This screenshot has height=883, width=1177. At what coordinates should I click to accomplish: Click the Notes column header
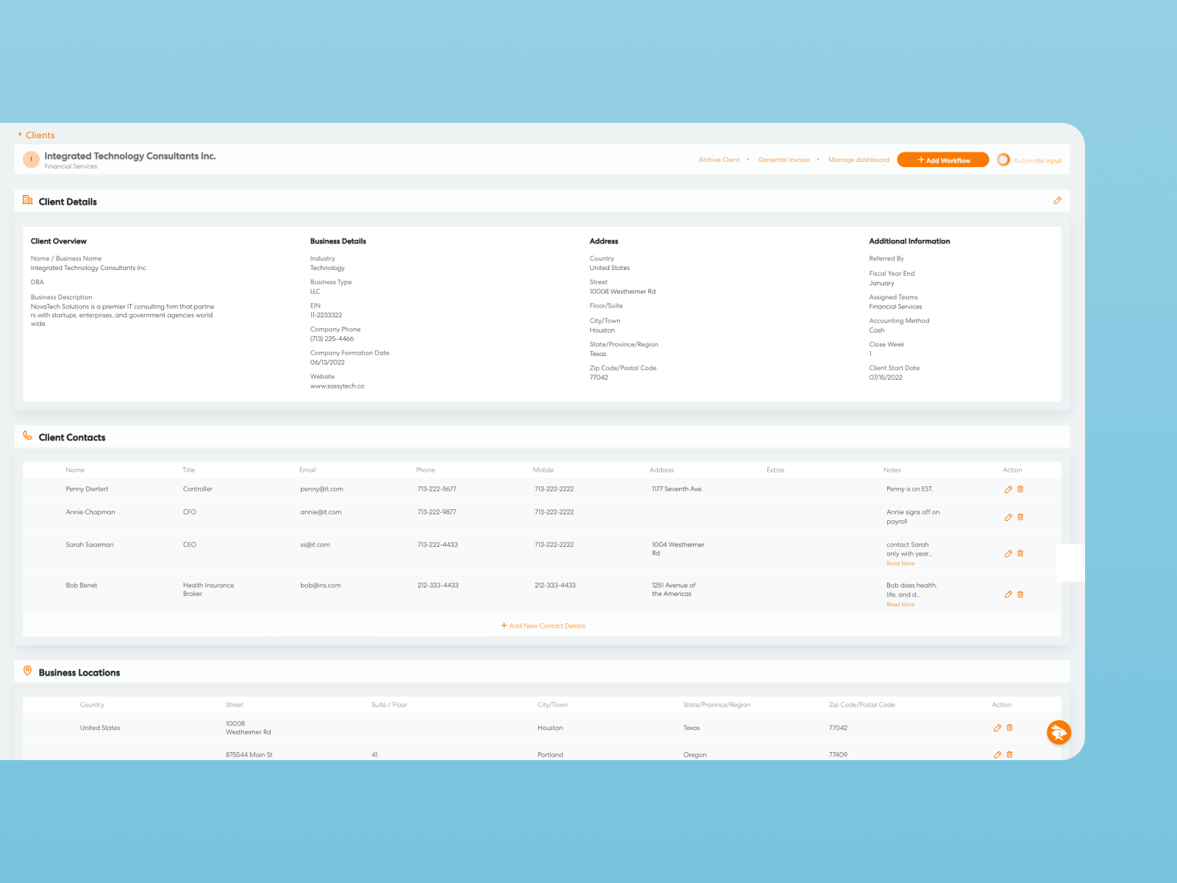tap(892, 470)
